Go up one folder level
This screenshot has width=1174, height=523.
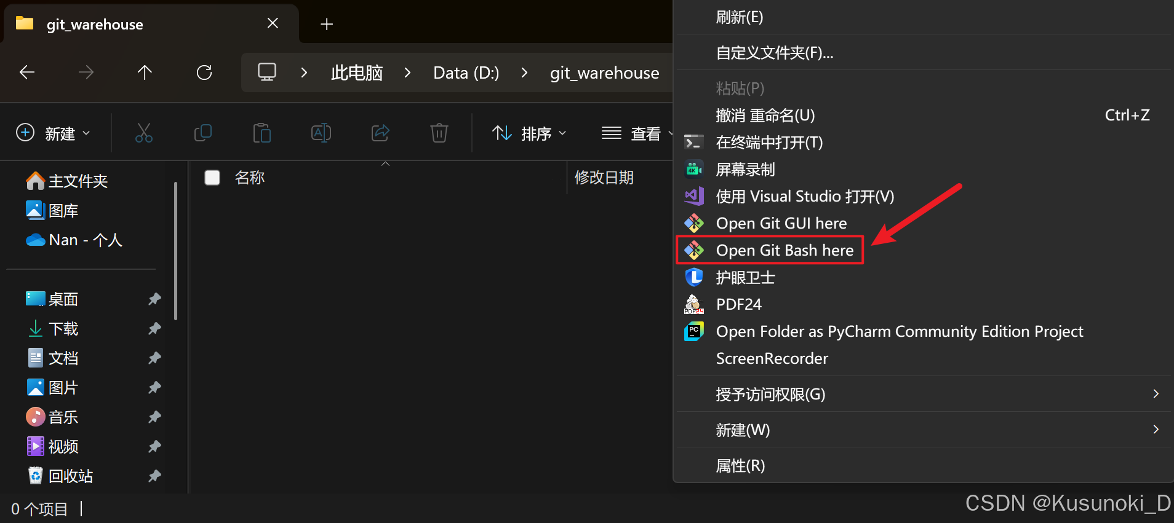[145, 73]
